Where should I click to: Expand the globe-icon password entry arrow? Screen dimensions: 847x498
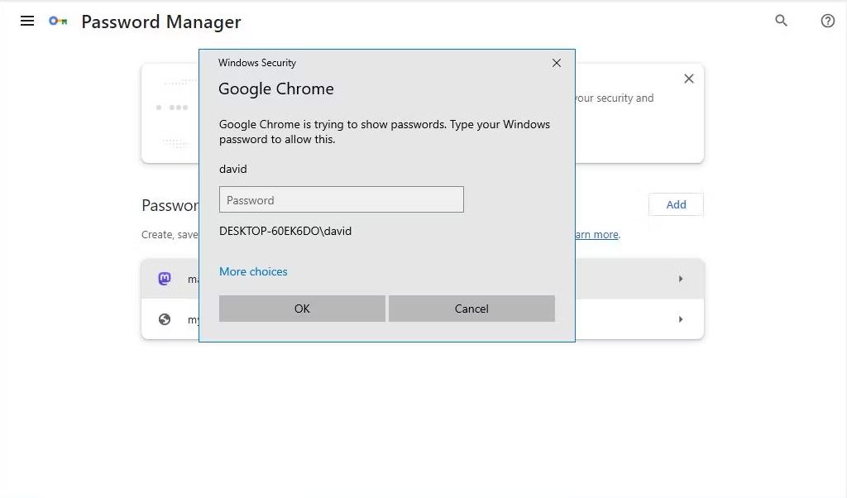[681, 319]
